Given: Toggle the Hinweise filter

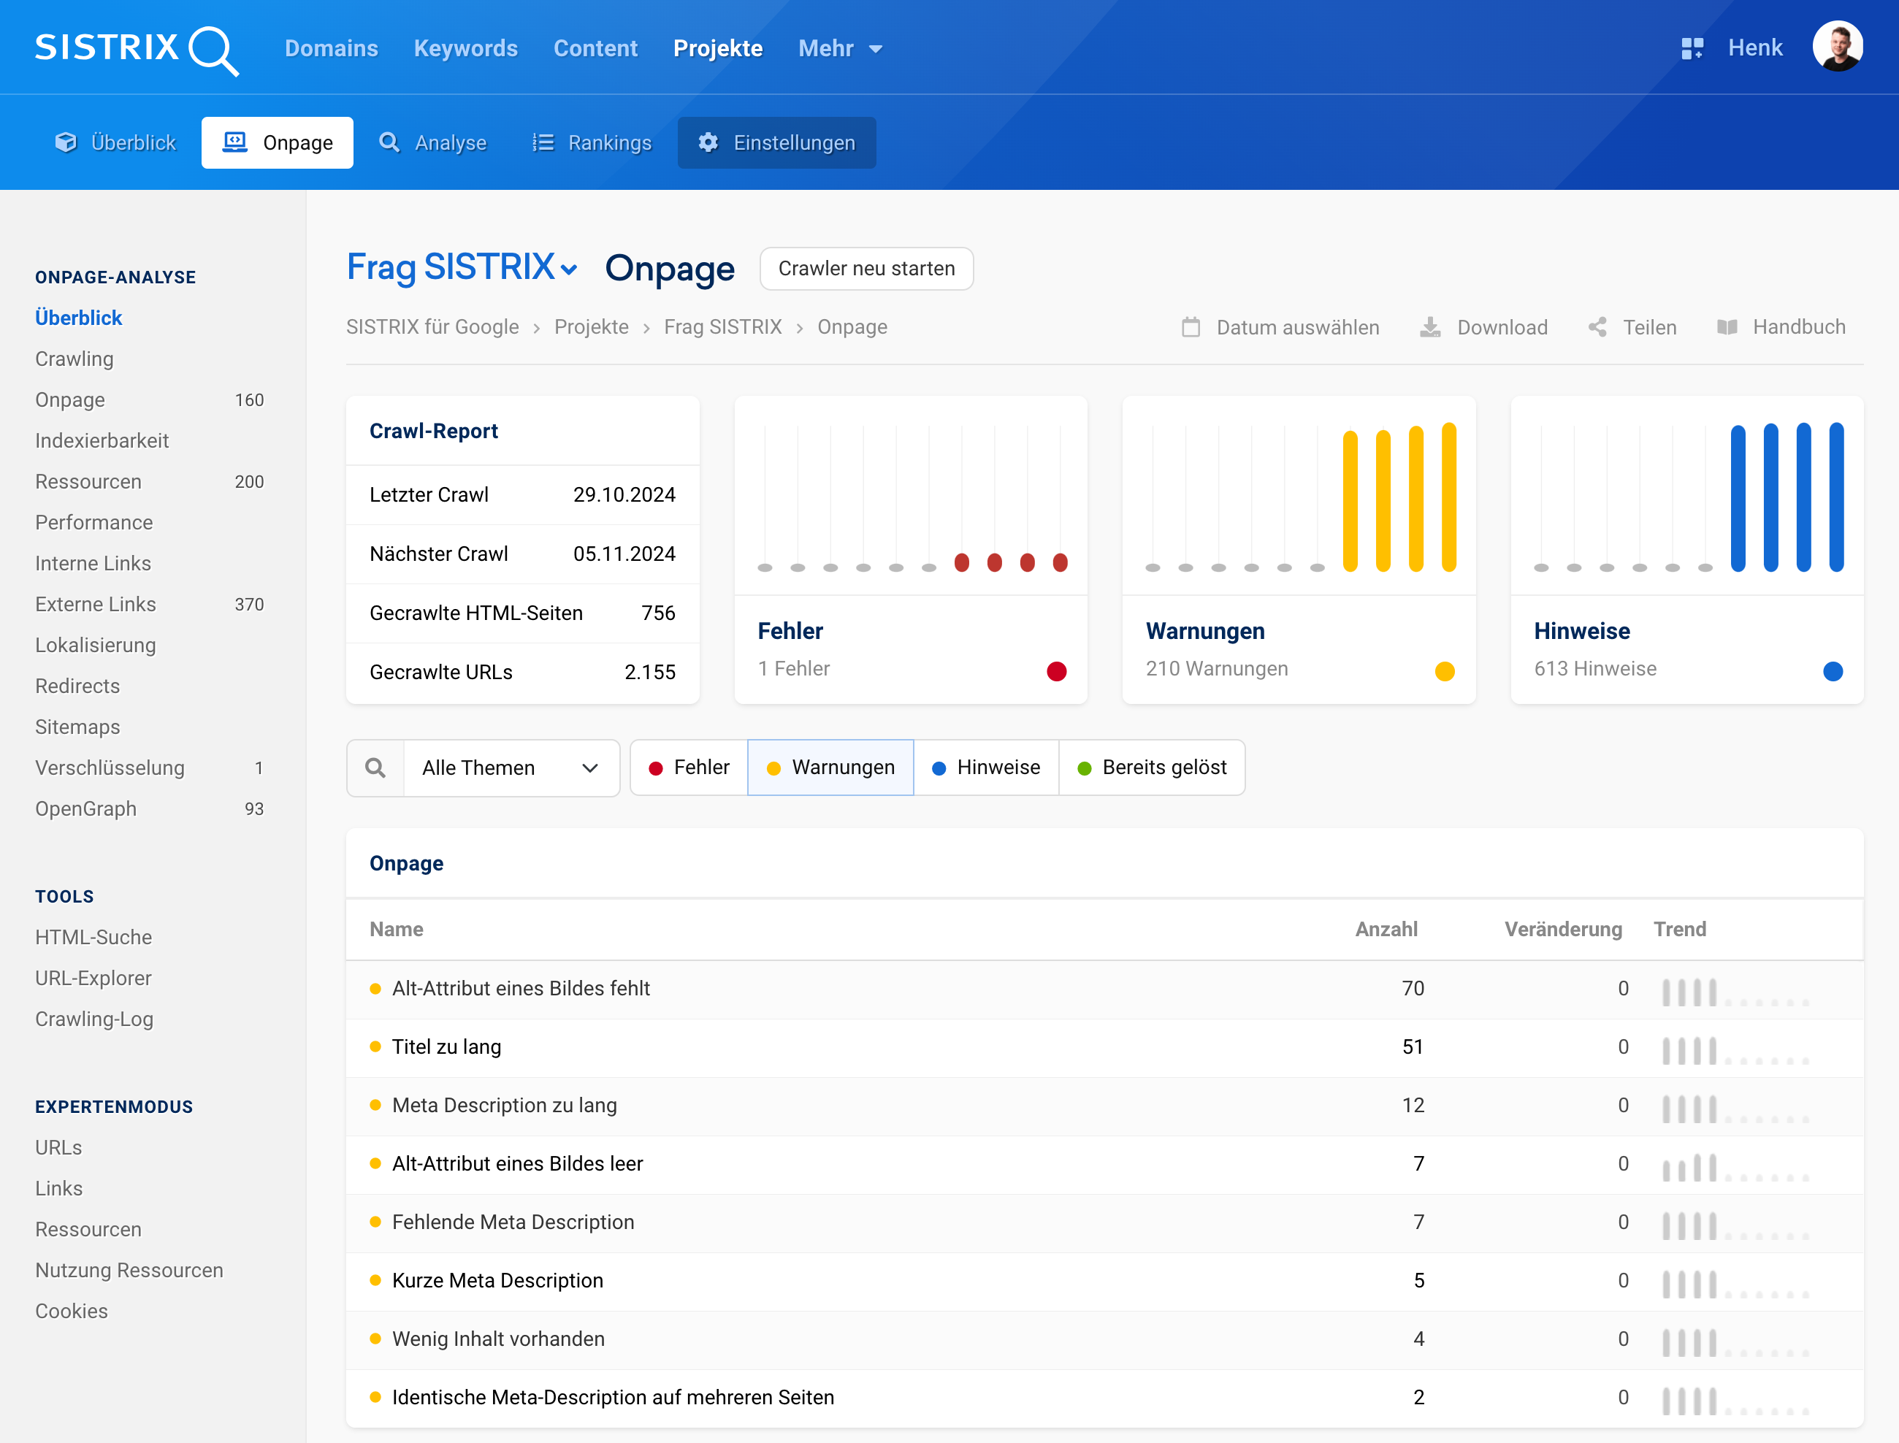Looking at the screenshot, I should coord(986,768).
